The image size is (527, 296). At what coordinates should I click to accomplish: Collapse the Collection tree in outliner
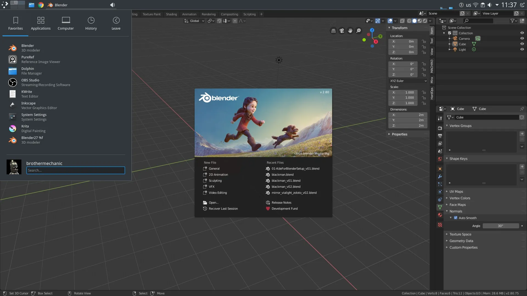(x=444, y=33)
